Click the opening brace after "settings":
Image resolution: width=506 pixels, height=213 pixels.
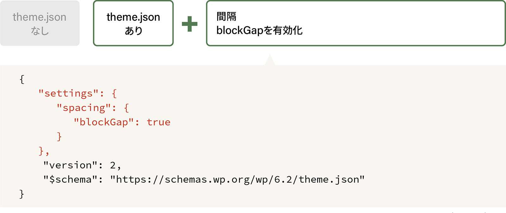tap(114, 93)
